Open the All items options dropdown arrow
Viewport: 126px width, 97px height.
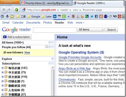coord(52,42)
